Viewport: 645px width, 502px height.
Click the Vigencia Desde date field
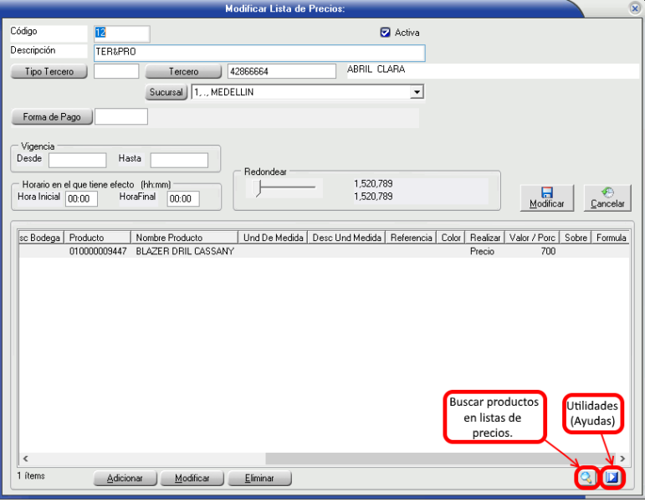tap(77, 160)
